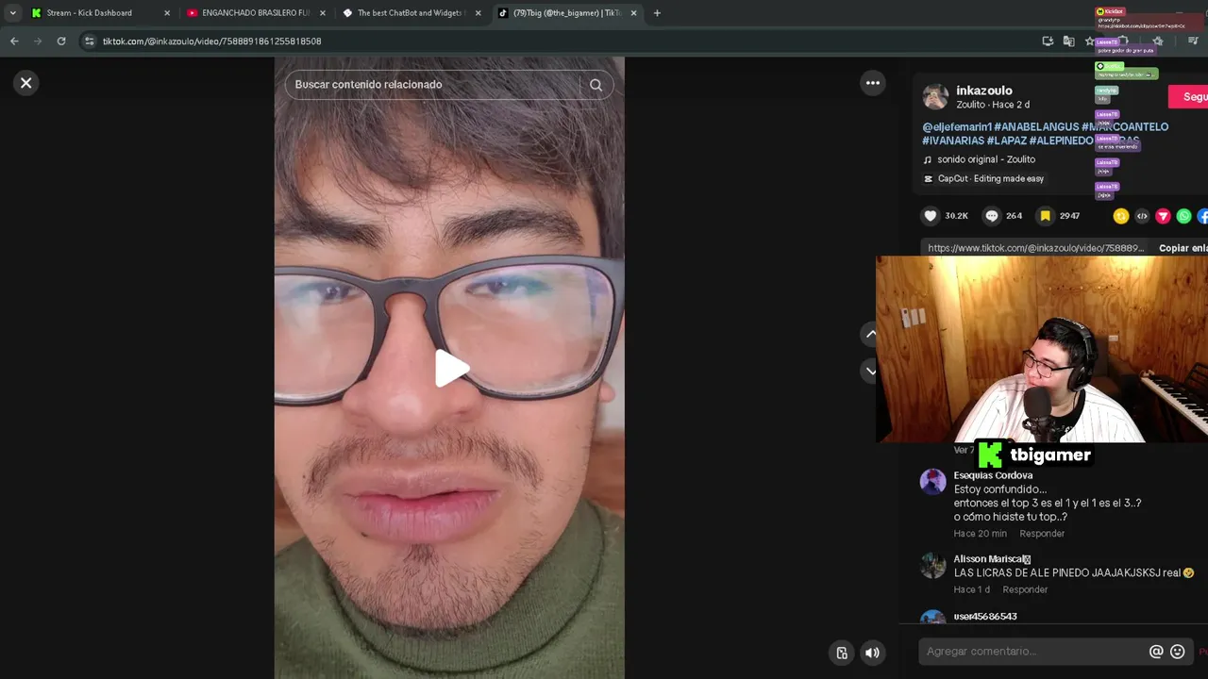Close the 'Stream - Kick Dashboard' tab

(167, 13)
